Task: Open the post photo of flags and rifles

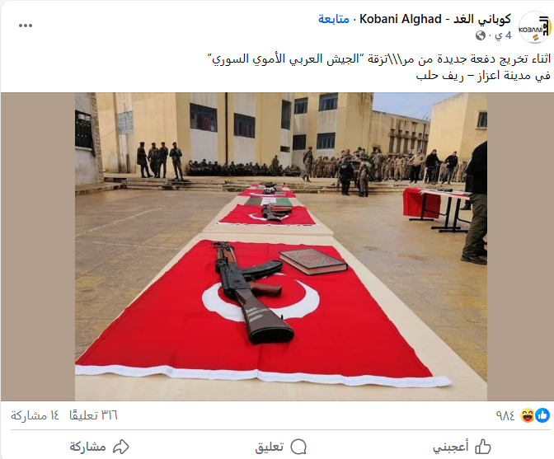Action: coord(281,246)
